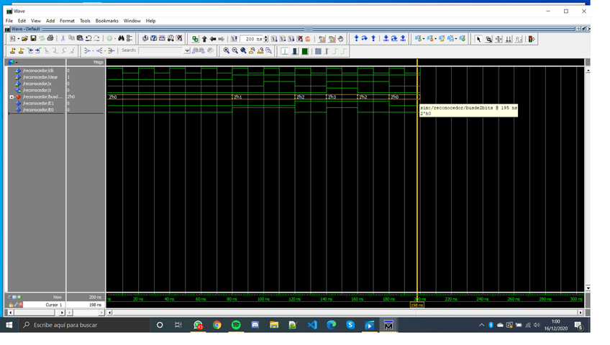This screenshot has width=610, height=345.
Task: Increase the run length with stepper arrow
Action: (266, 37)
